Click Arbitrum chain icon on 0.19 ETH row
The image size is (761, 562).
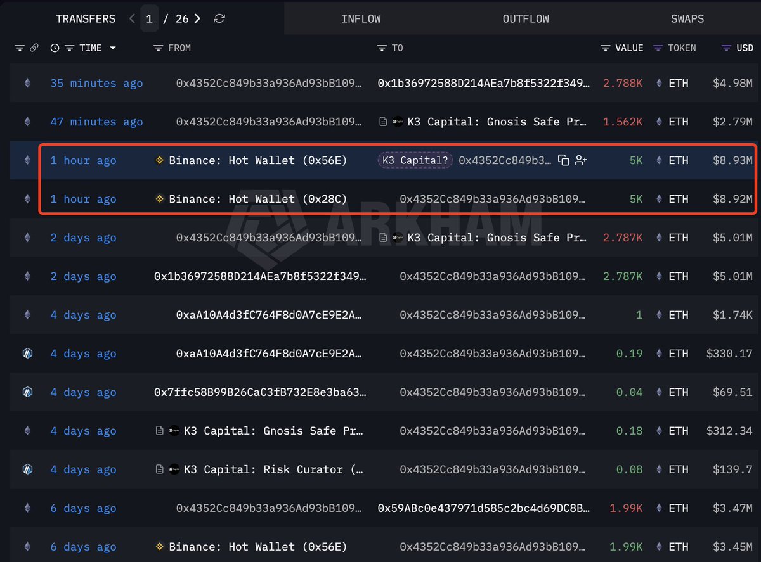pos(27,354)
